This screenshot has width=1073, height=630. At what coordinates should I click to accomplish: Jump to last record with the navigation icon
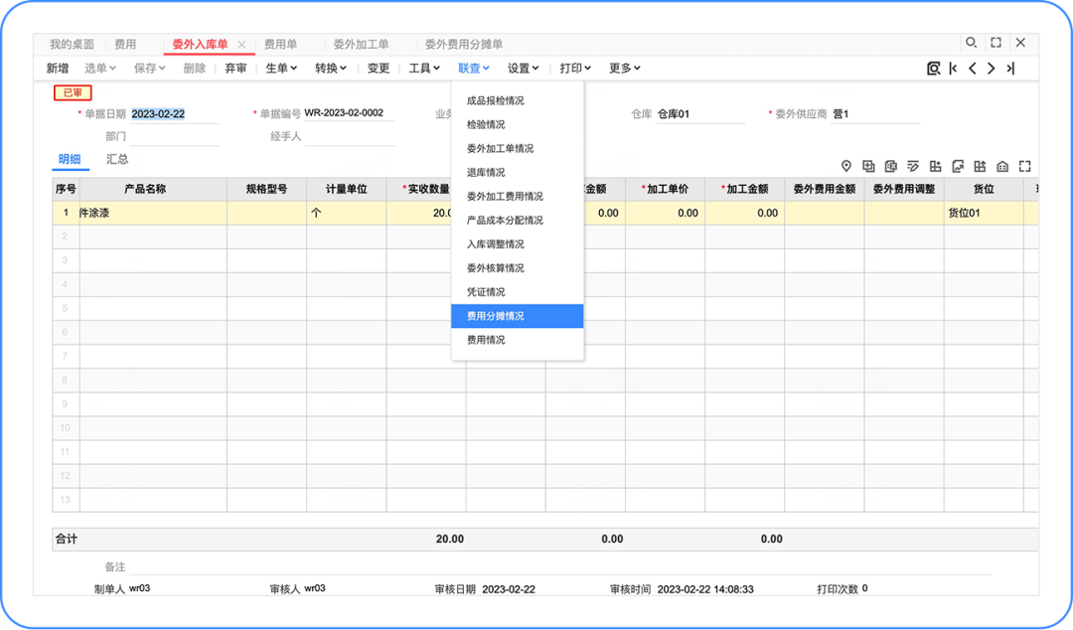click(x=1010, y=69)
